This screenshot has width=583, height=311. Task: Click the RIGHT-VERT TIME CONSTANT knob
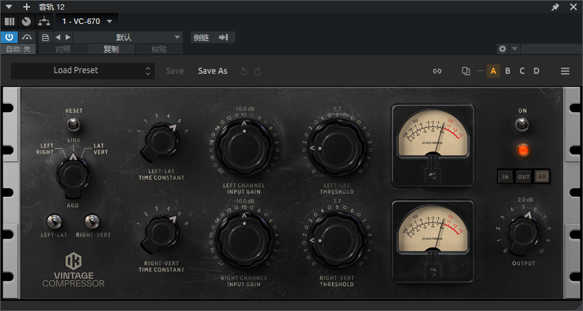pos(160,234)
